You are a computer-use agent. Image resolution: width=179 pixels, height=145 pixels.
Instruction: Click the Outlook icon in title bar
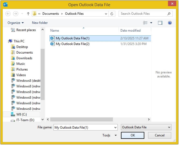[x=5, y=5]
